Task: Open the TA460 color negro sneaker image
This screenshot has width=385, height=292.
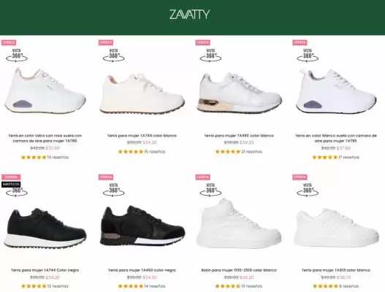Action: coord(142,226)
